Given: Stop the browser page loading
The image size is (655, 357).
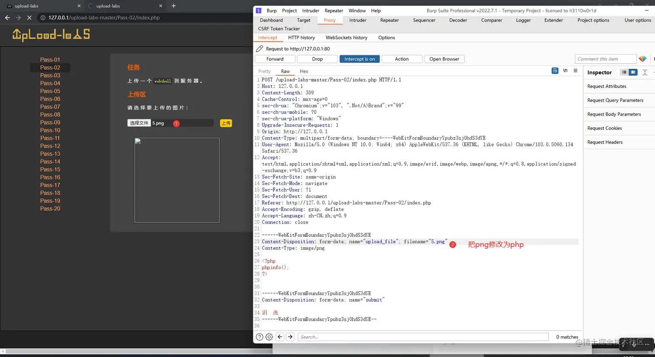Looking at the screenshot, I should point(29,18).
